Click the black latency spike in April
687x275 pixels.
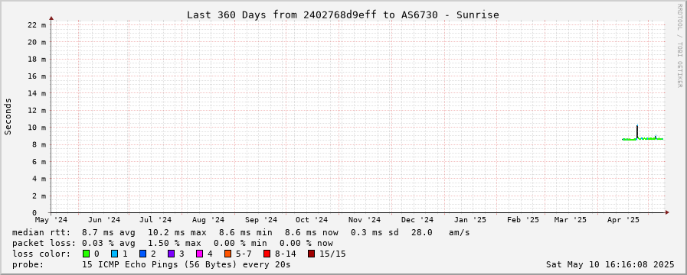pos(637,131)
